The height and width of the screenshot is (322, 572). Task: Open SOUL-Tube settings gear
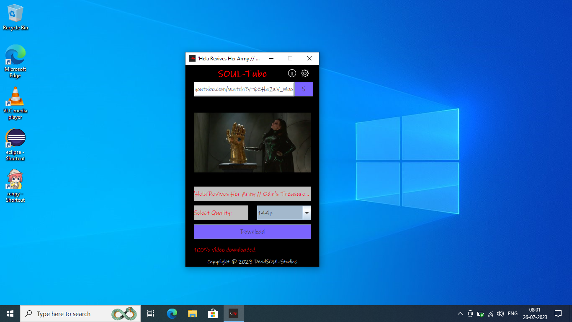pyautogui.click(x=304, y=73)
